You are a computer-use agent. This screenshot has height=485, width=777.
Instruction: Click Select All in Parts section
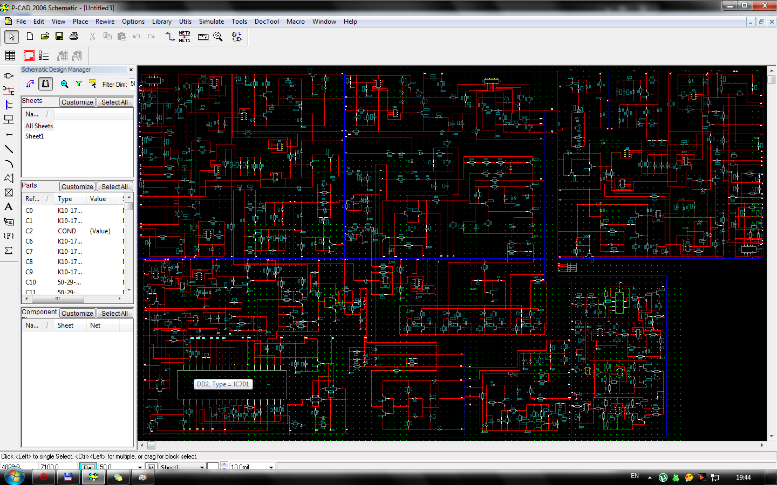(x=114, y=186)
